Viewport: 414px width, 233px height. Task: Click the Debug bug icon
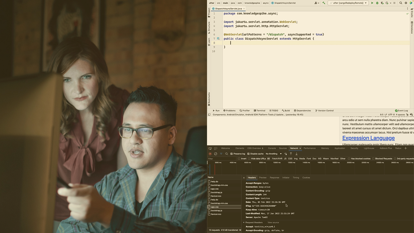377,3
